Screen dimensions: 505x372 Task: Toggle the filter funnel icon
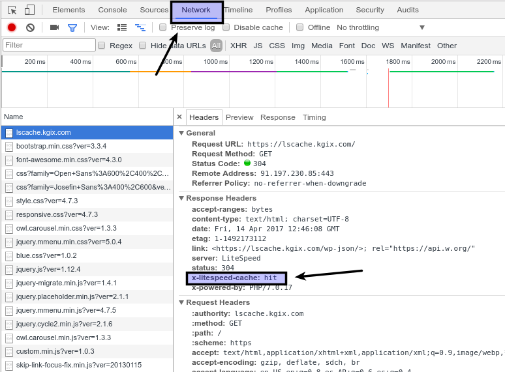point(72,27)
